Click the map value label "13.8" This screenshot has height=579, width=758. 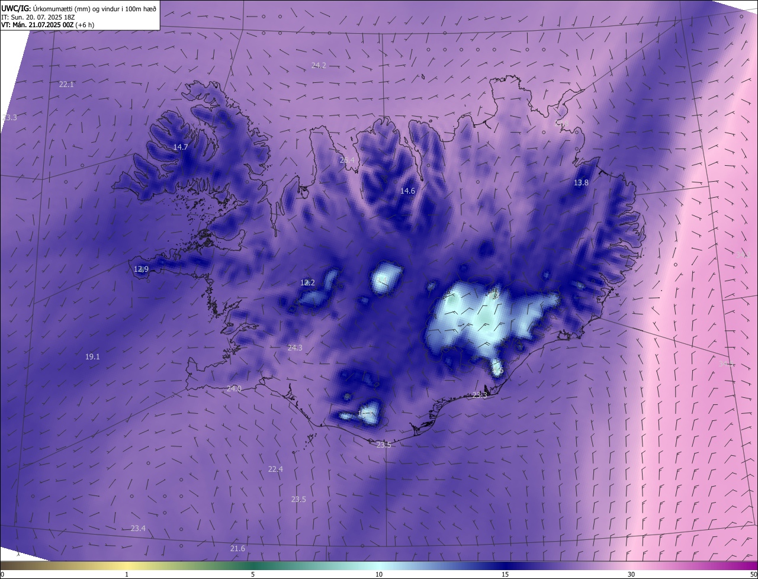[x=581, y=182]
